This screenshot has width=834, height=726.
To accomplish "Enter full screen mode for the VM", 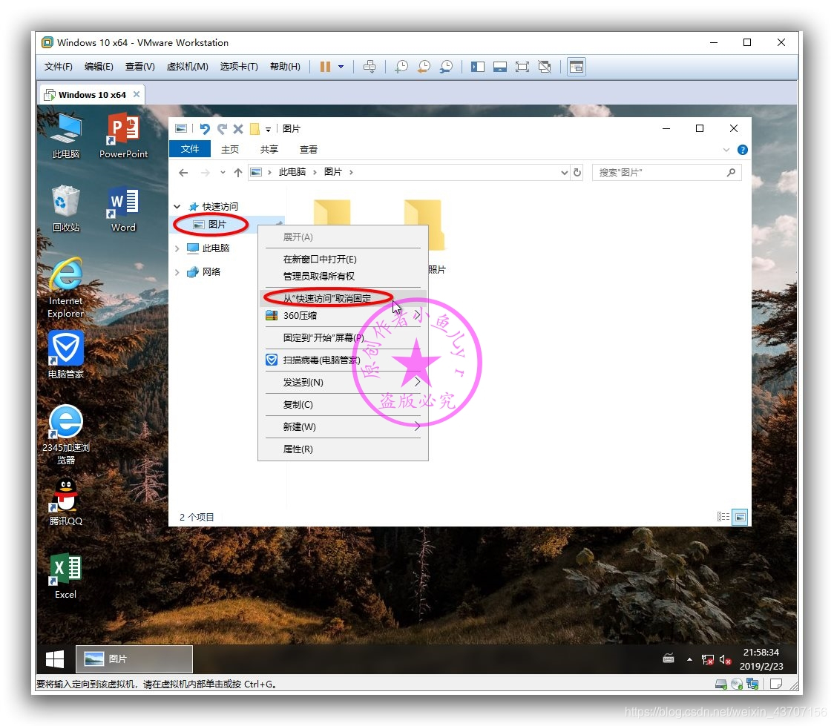I will (522, 67).
